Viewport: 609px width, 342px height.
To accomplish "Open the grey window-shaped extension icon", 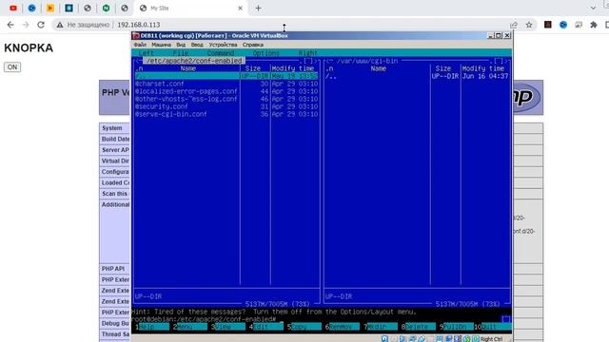I will [x=579, y=25].
